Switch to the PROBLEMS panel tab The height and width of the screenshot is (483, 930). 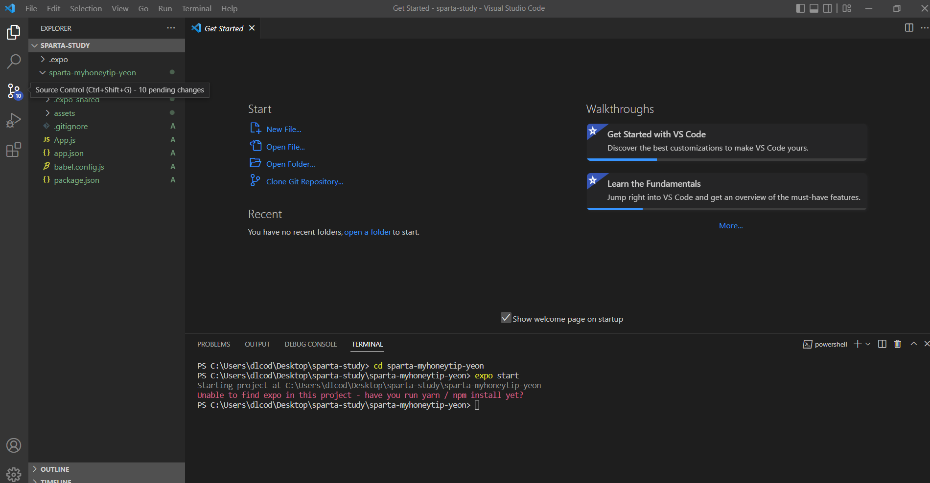click(x=213, y=344)
